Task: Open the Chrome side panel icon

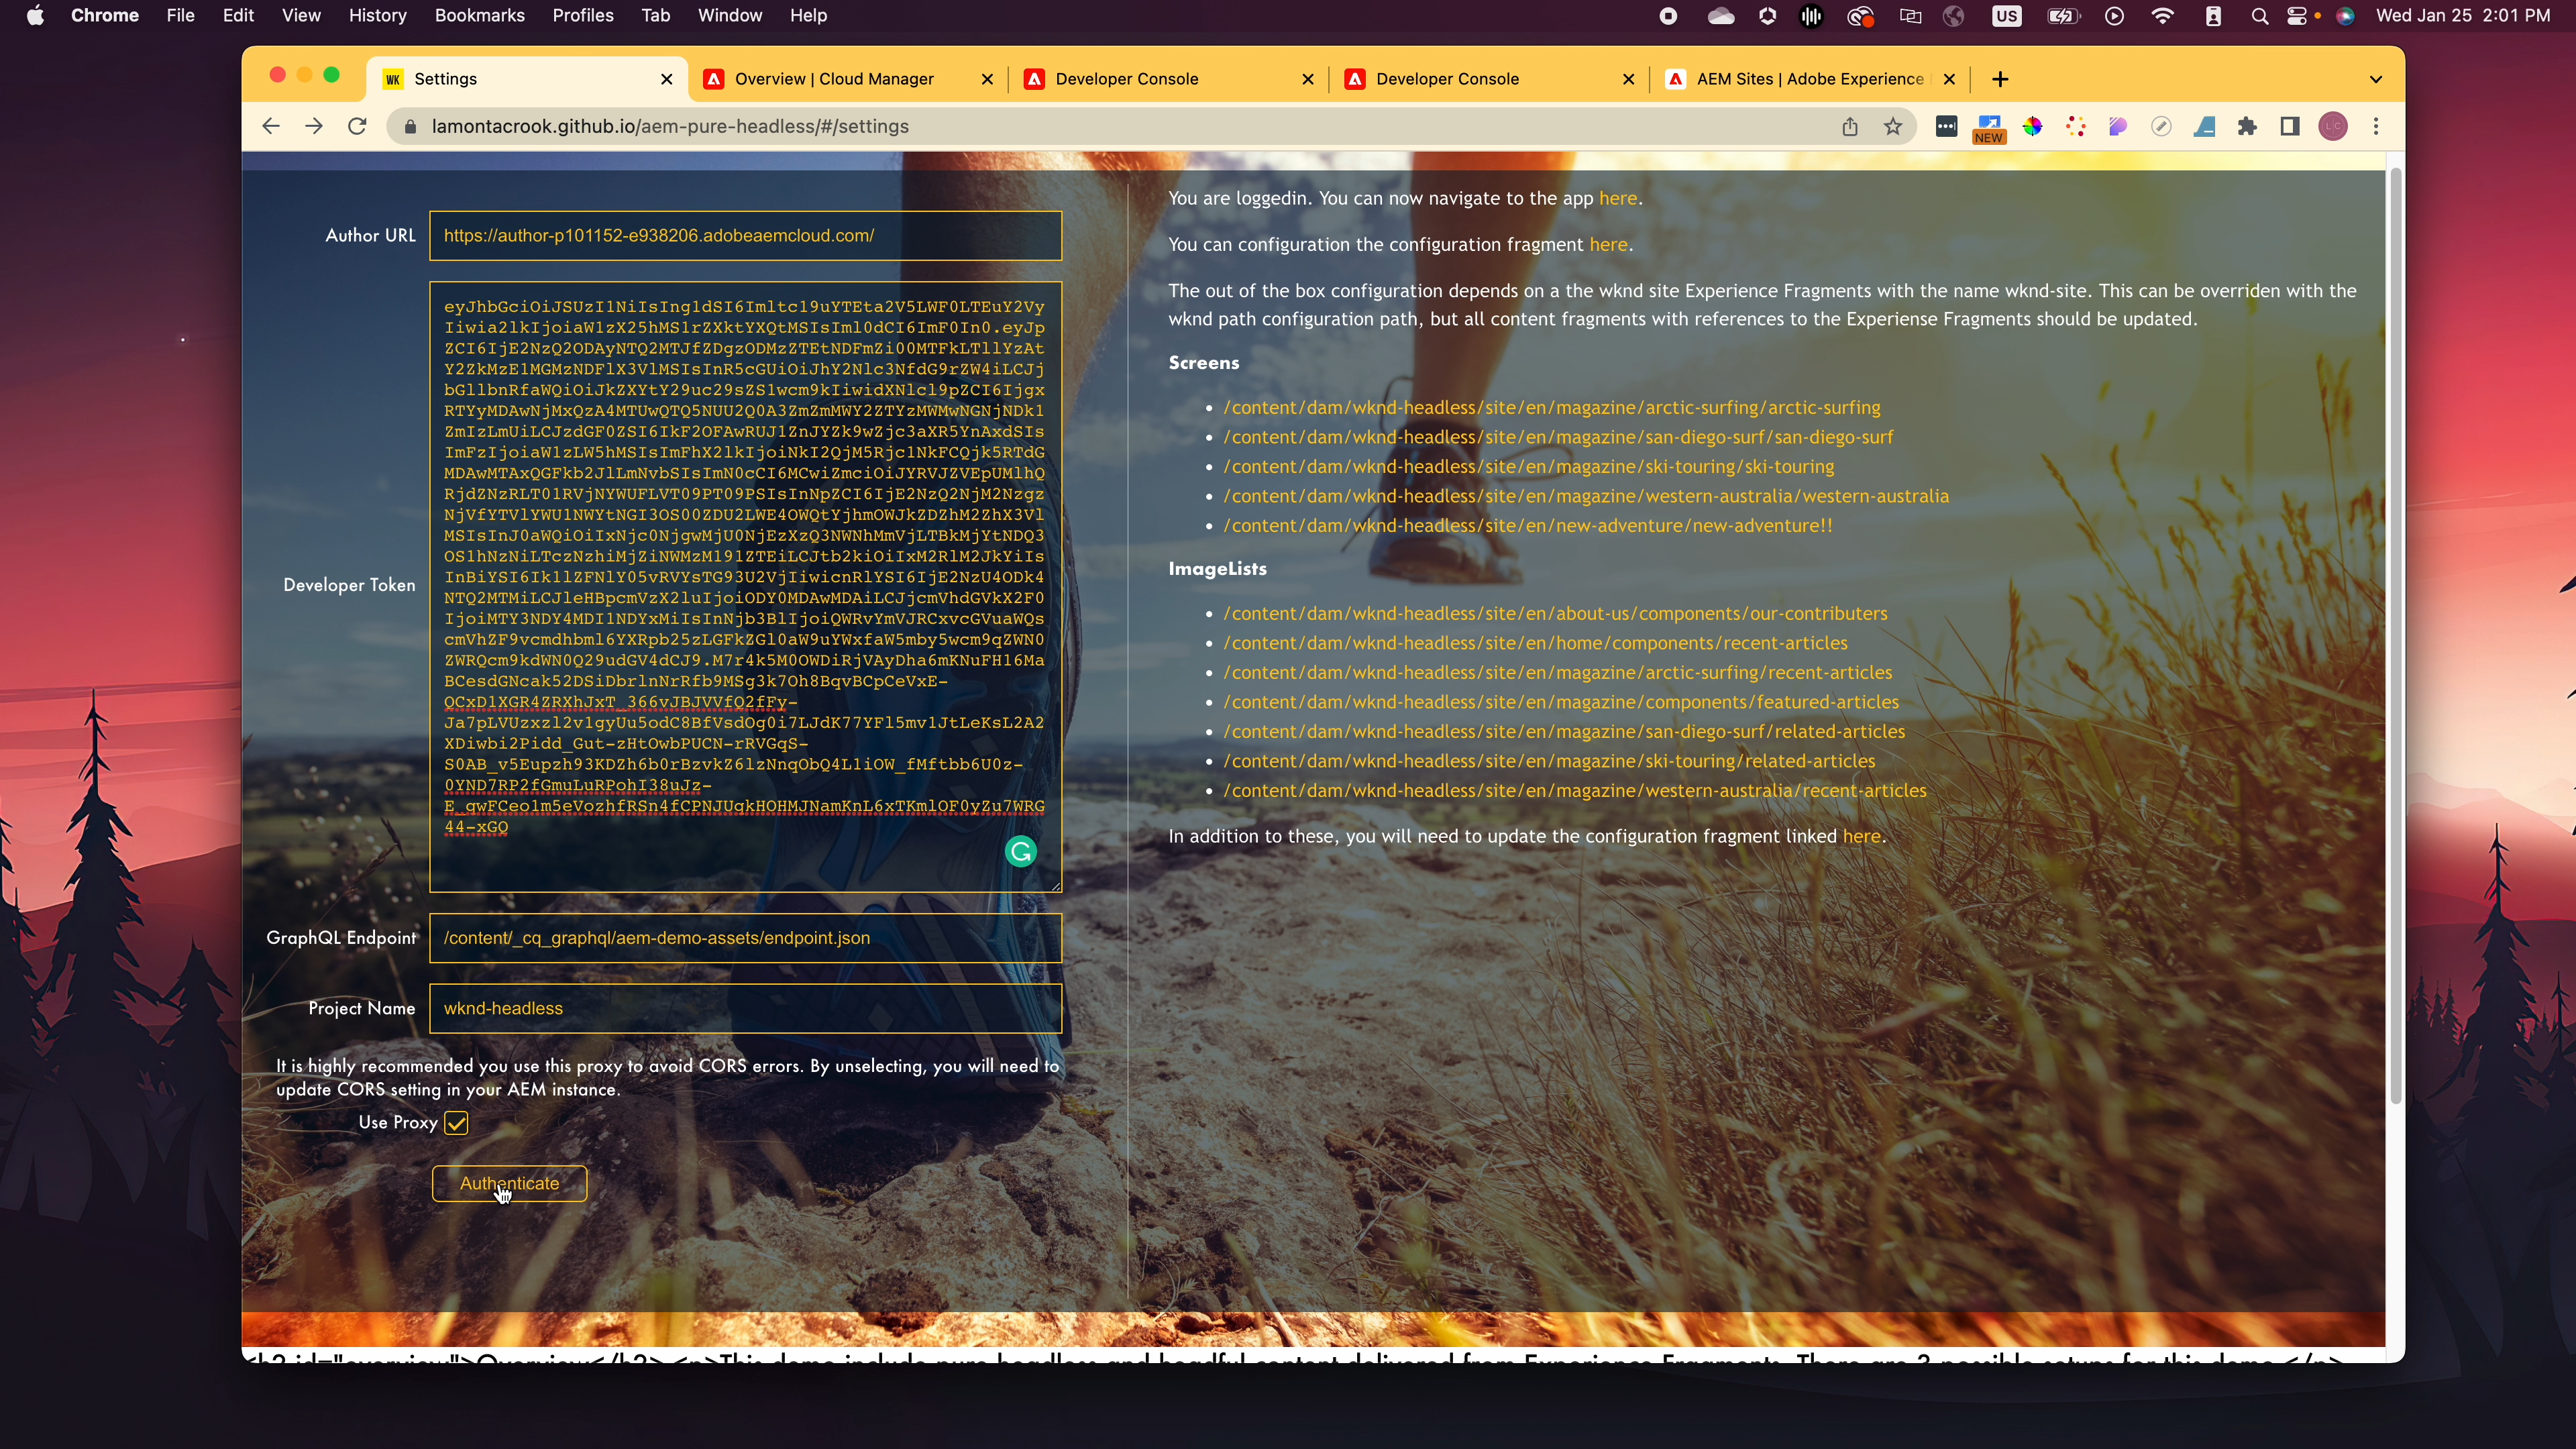Action: (2290, 127)
